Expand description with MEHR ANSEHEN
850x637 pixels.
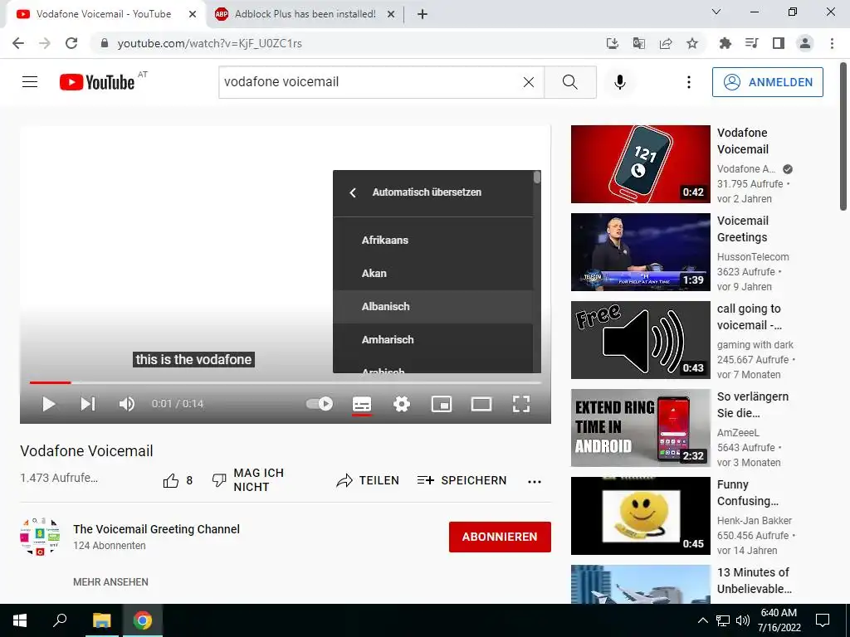[x=110, y=581]
